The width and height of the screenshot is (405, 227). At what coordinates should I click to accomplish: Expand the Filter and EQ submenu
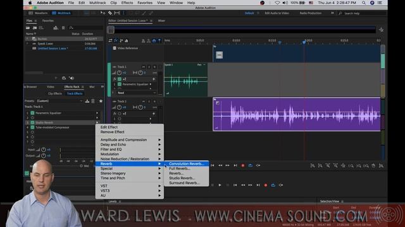tap(129, 149)
